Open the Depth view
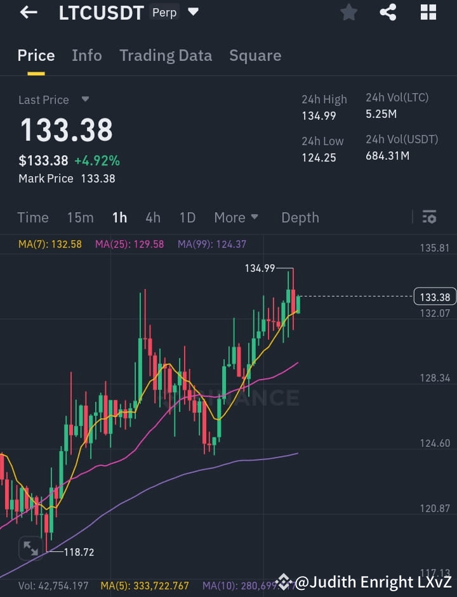 300,217
